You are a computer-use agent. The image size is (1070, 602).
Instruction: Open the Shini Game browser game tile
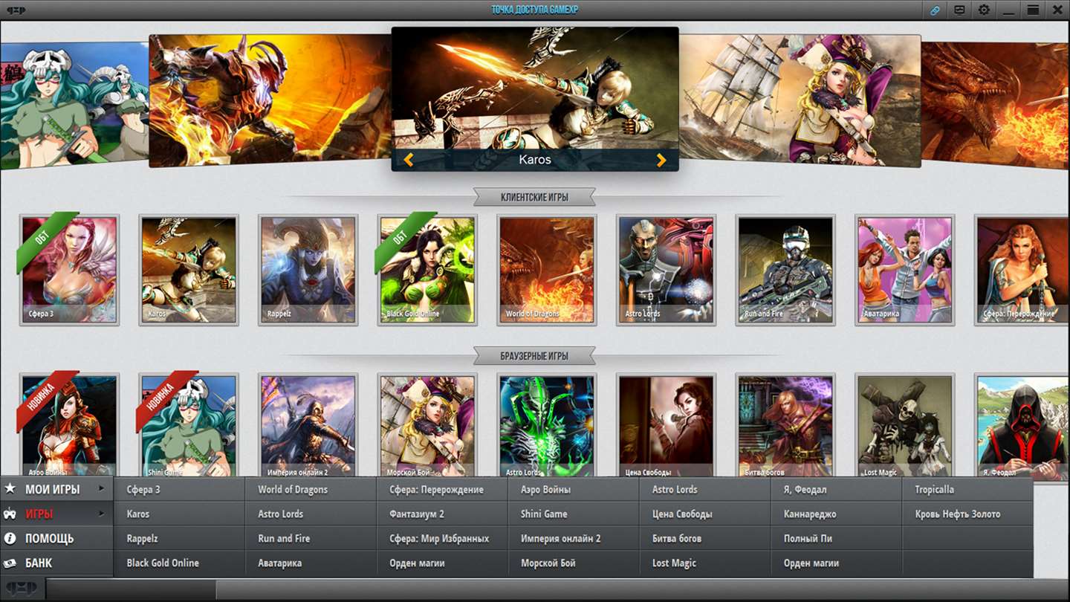[x=189, y=425]
